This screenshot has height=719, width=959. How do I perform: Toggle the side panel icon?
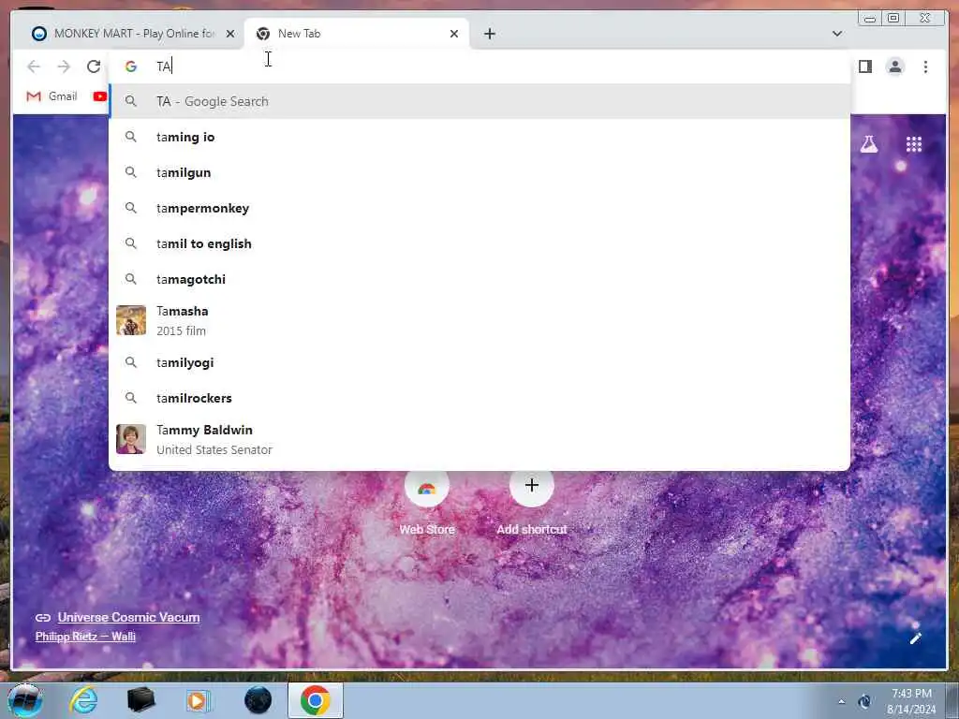864,66
